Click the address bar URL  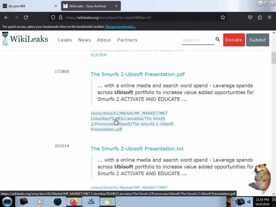point(108,18)
